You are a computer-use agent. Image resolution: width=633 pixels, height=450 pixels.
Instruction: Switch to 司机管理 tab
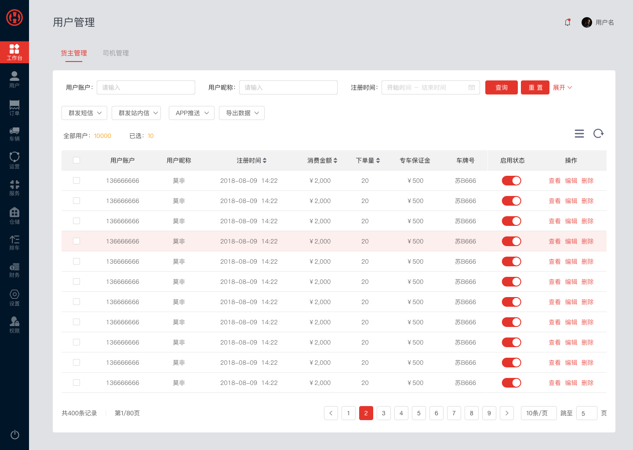click(116, 53)
